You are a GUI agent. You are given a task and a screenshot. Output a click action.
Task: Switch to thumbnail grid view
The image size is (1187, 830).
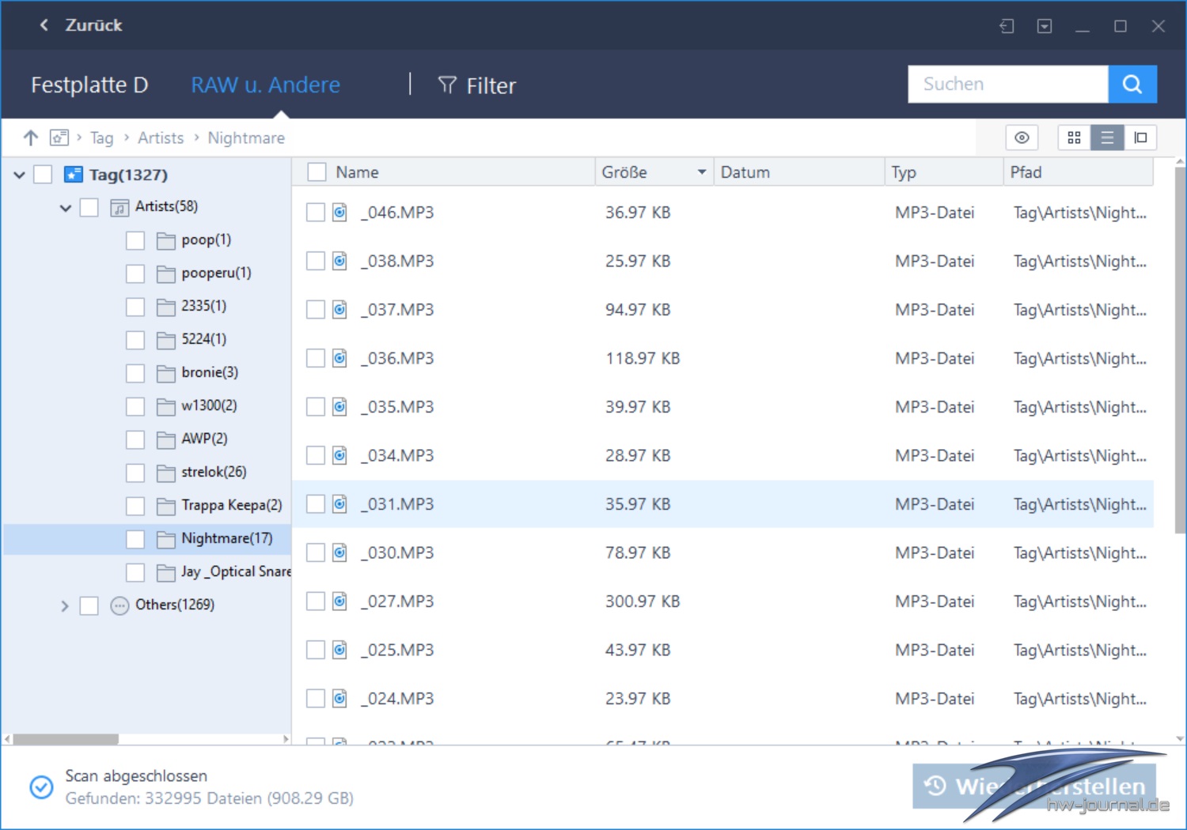(x=1074, y=138)
